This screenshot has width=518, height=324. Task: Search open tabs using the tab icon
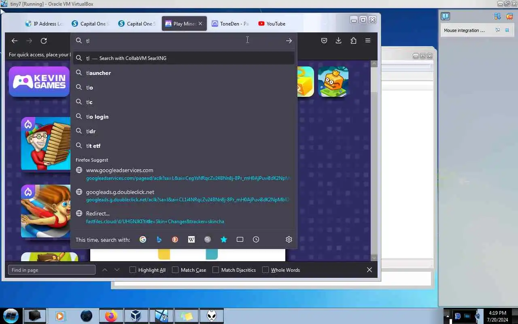pos(240,239)
